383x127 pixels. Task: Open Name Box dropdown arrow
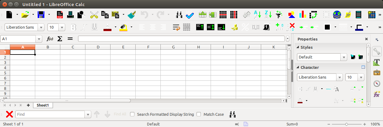pyautogui.click(x=39, y=39)
